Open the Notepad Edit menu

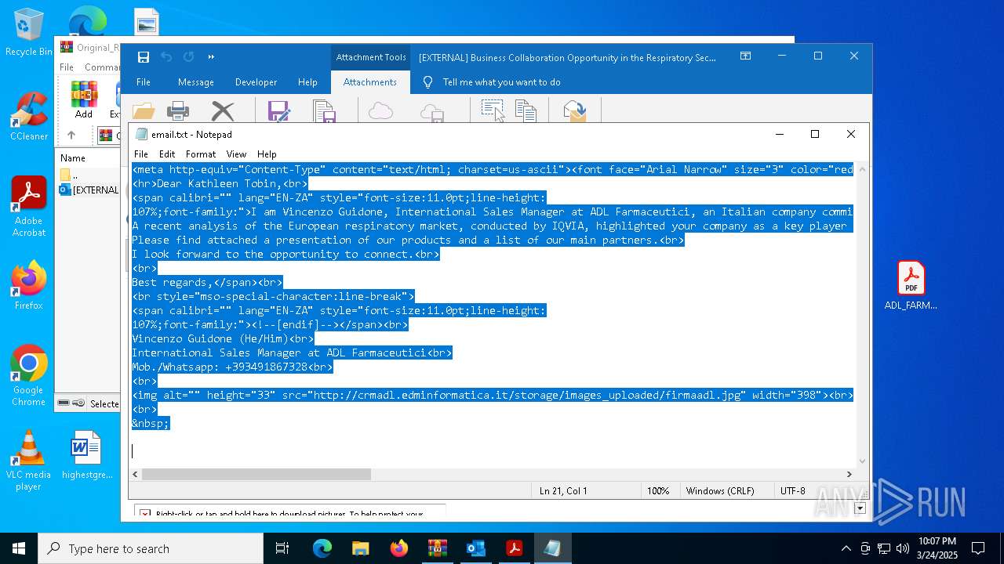point(167,154)
